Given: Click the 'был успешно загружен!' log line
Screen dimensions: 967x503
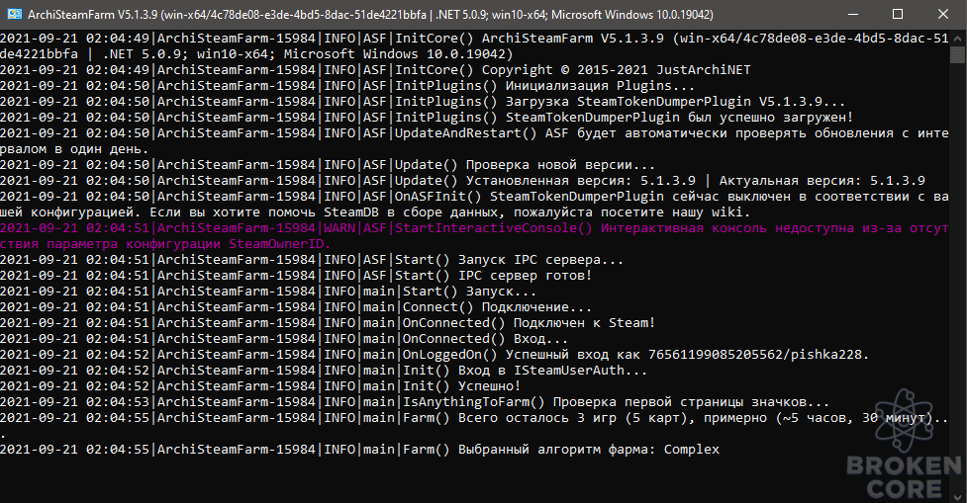Looking at the screenshot, I should point(427,118).
